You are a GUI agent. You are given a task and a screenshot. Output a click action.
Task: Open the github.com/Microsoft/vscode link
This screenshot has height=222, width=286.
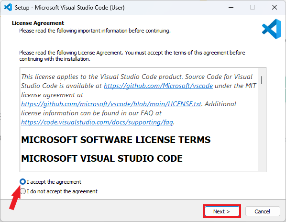click(x=158, y=86)
